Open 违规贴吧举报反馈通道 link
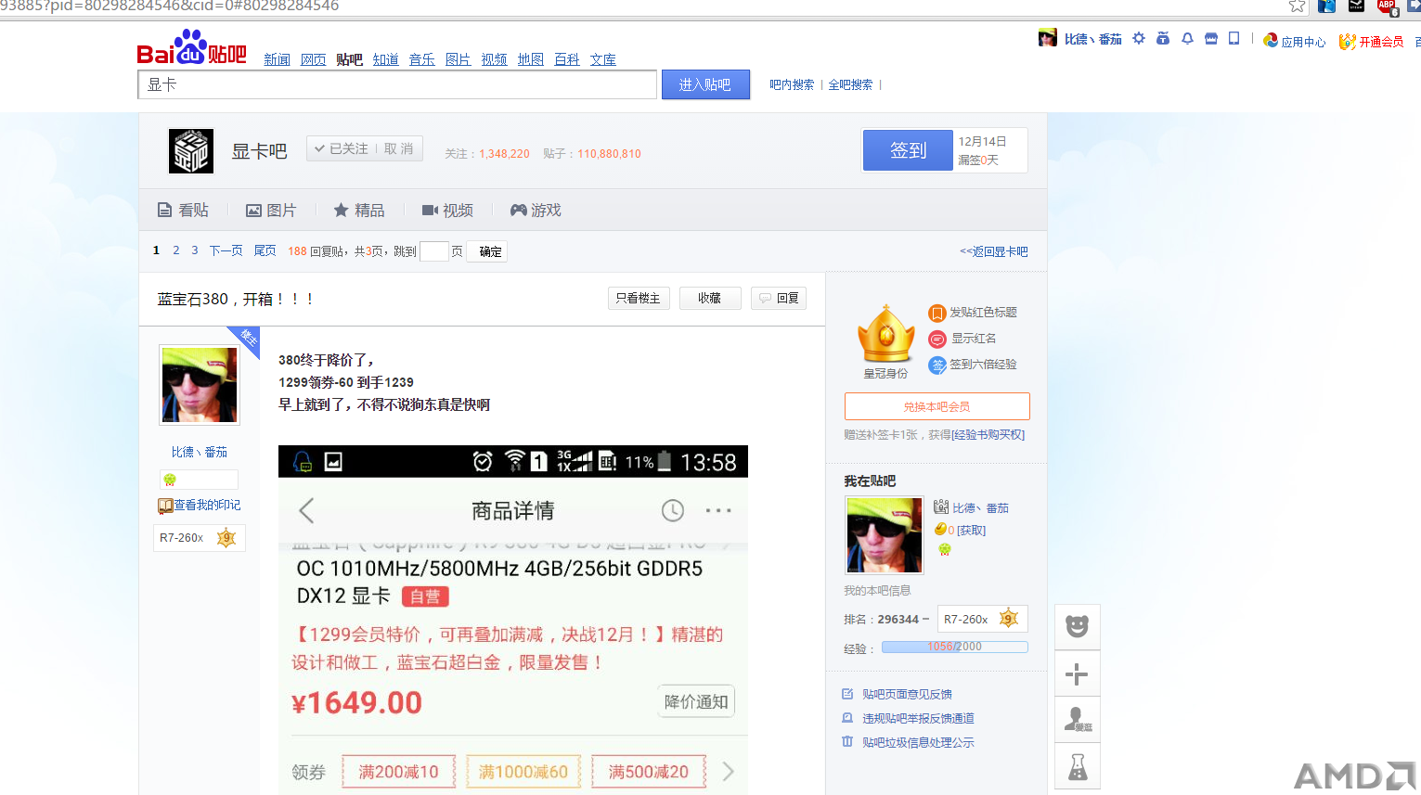Image resolution: width=1421 pixels, height=795 pixels. [x=918, y=718]
